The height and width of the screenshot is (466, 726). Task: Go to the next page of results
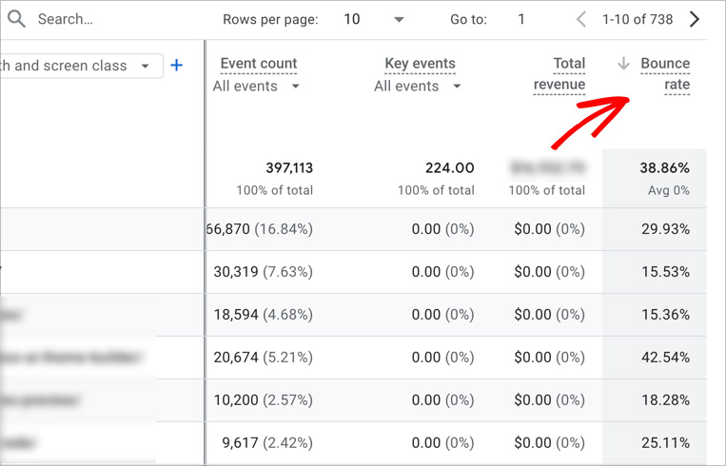(x=695, y=19)
